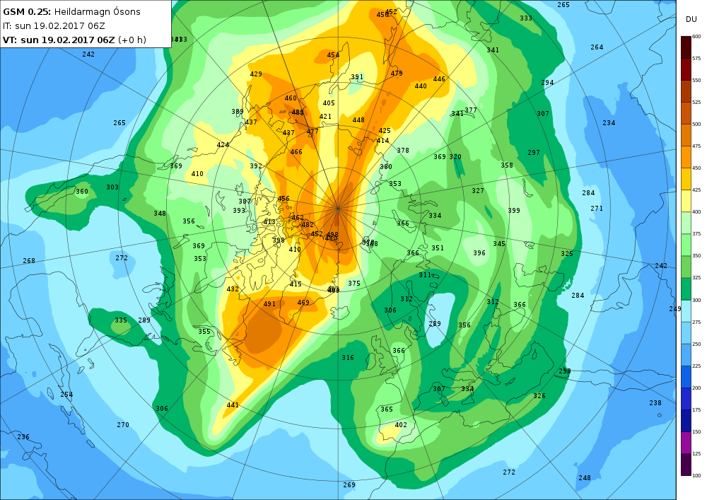
Task: Click the map value '454'
Action: click(x=333, y=55)
